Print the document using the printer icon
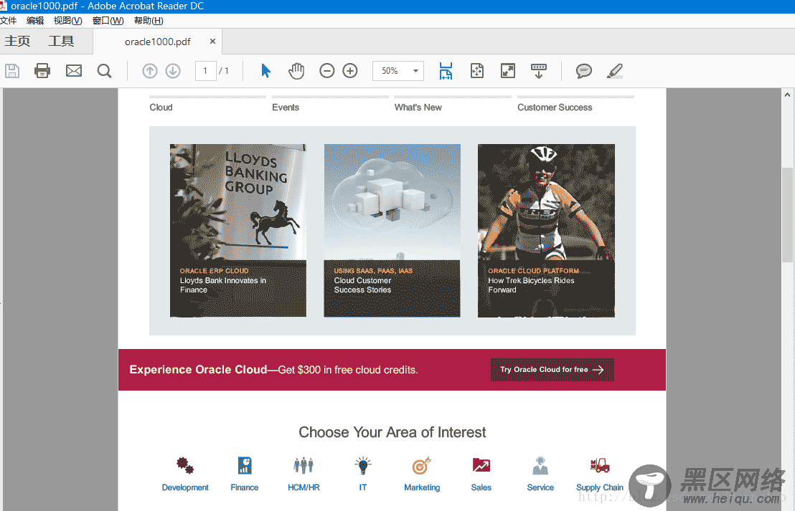Viewport: 795px width, 511px height. pos(42,71)
